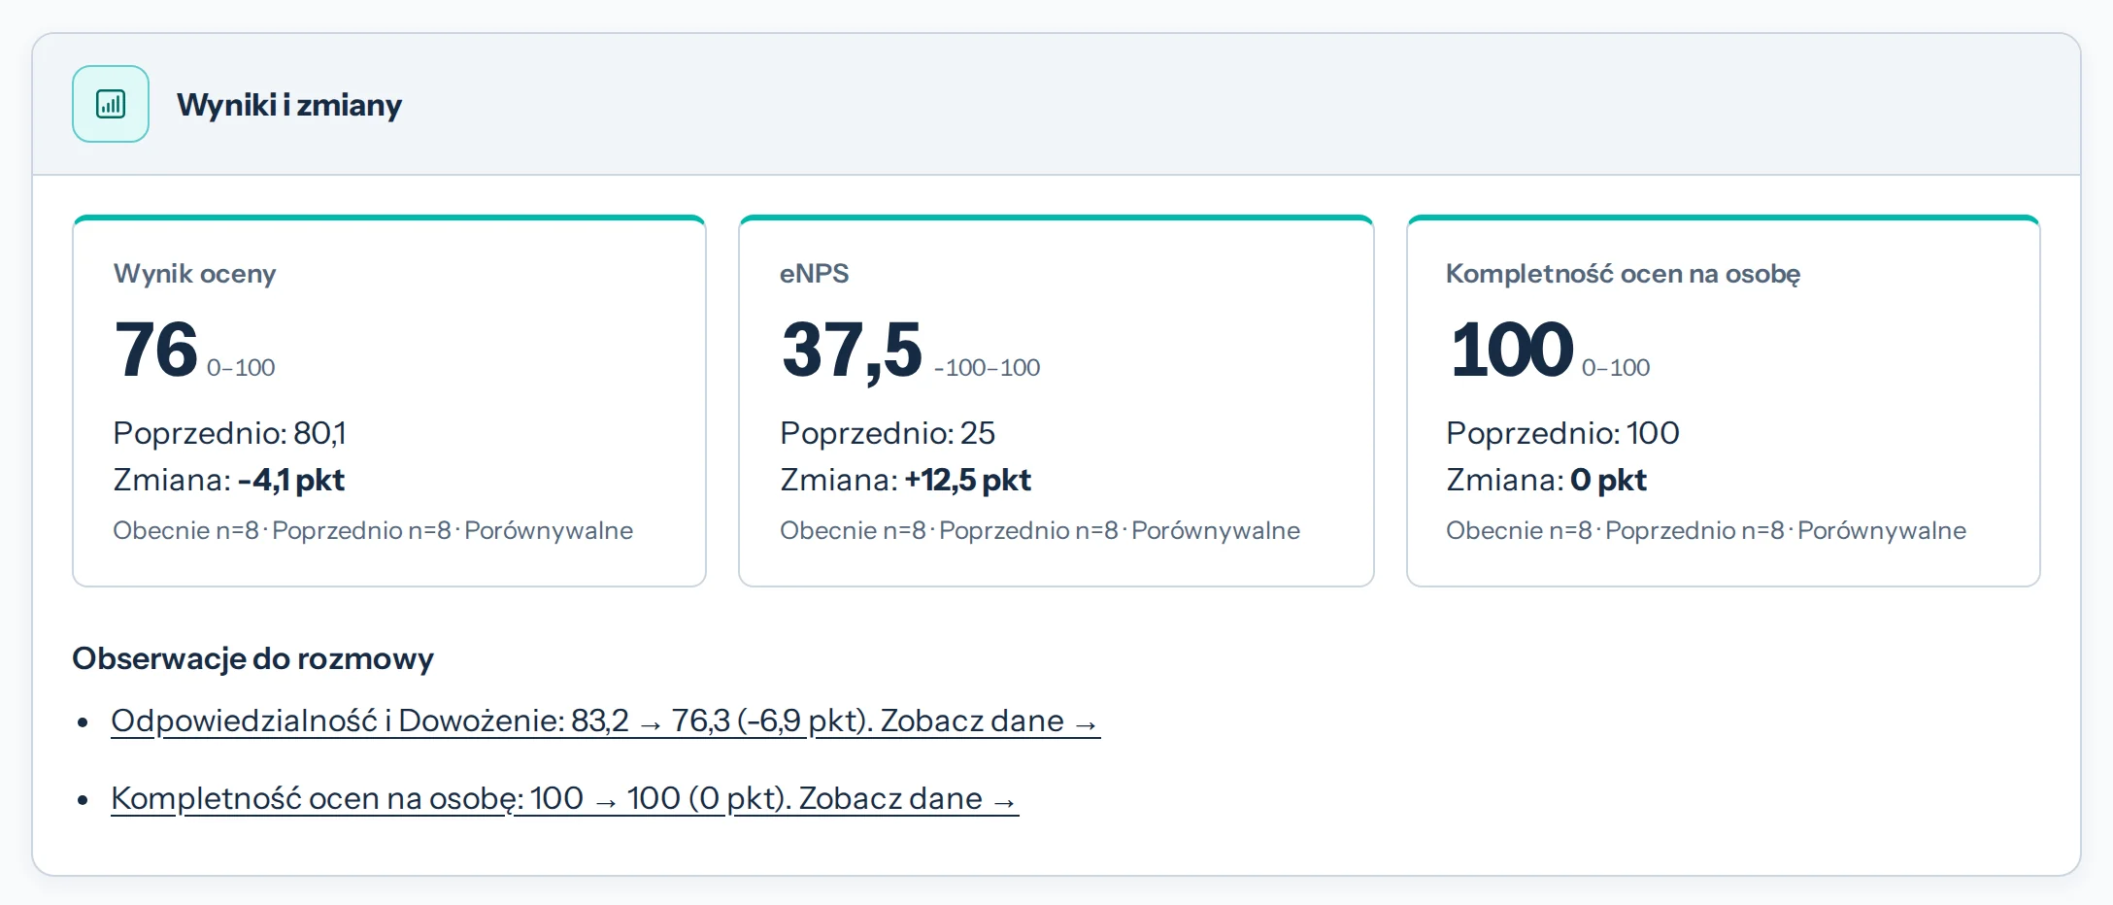Click the bar chart icon beside Wyniki i zmiany
The height and width of the screenshot is (905, 2113).
(111, 104)
